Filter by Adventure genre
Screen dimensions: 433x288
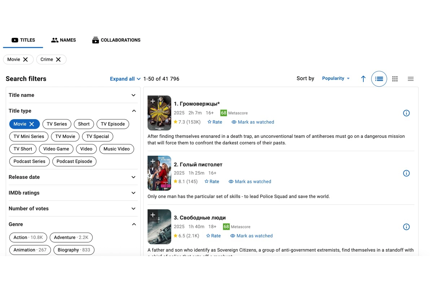pyautogui.click(x=71, y=238)
